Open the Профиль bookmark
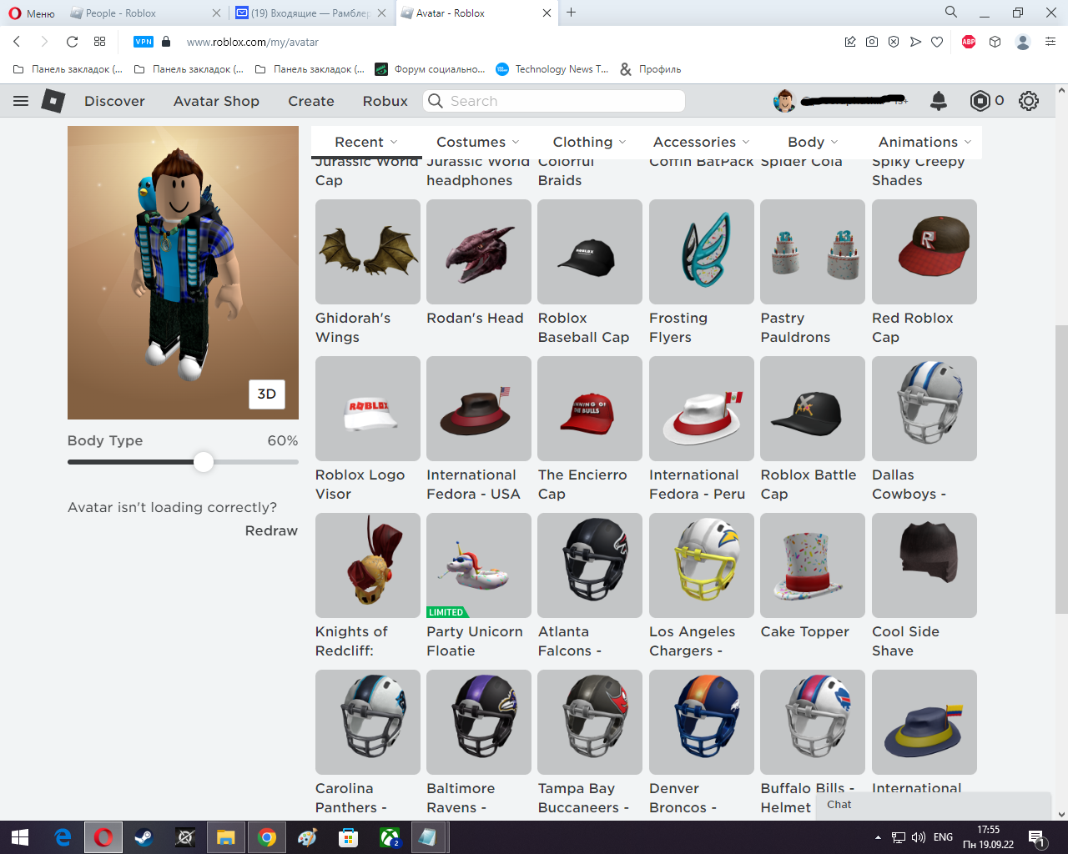Image resolution: width=1068 pixels, height=854 pixels. coord(651,69)
